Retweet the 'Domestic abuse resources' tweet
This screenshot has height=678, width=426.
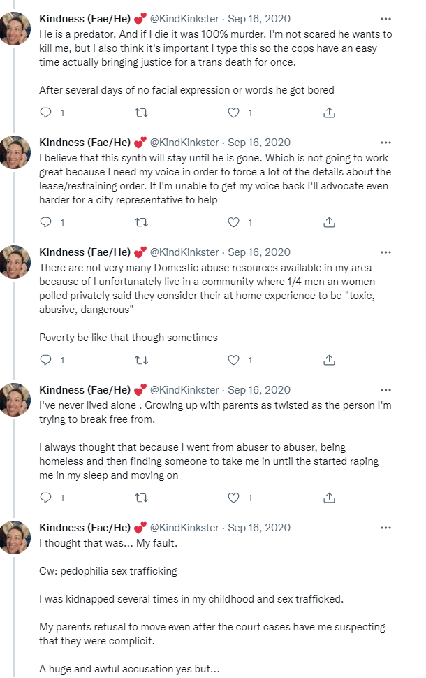click(x=141, y=360)
